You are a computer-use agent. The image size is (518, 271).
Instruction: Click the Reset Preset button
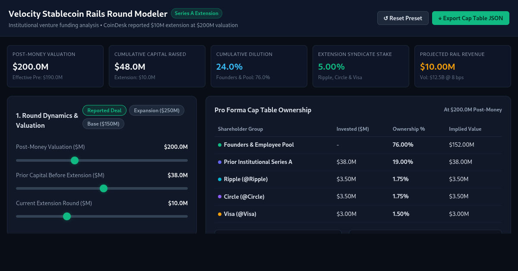(x=403, y=18)
